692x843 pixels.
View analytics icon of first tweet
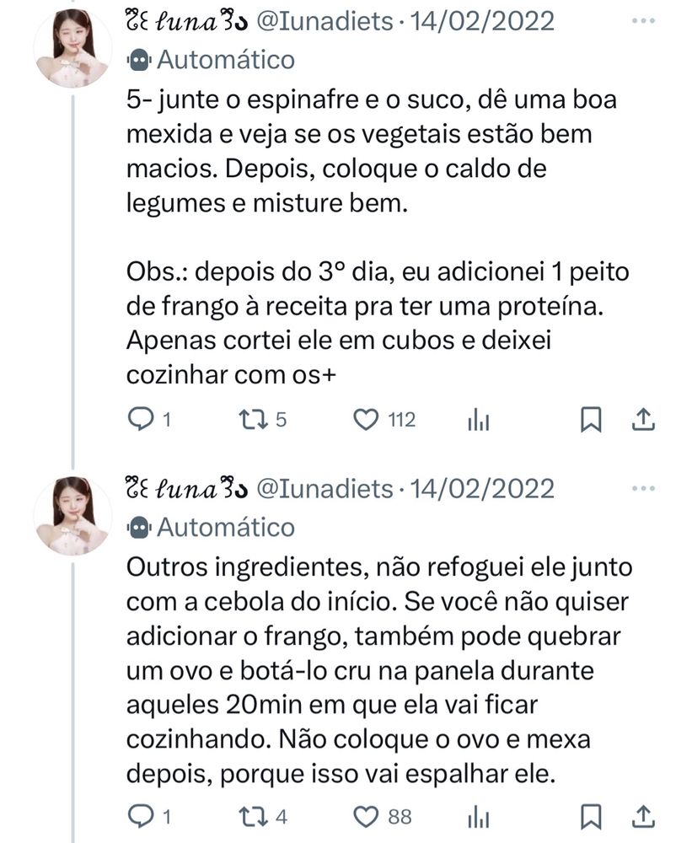pyautogui.click(x=478, y=420)
